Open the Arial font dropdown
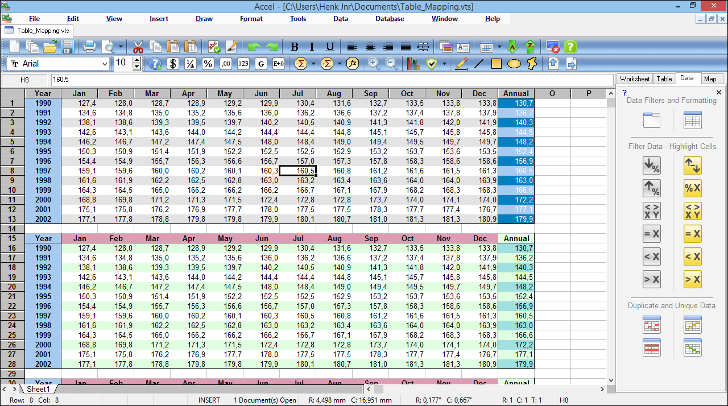Viewport: 728px width, 406px height. [106, 64]
